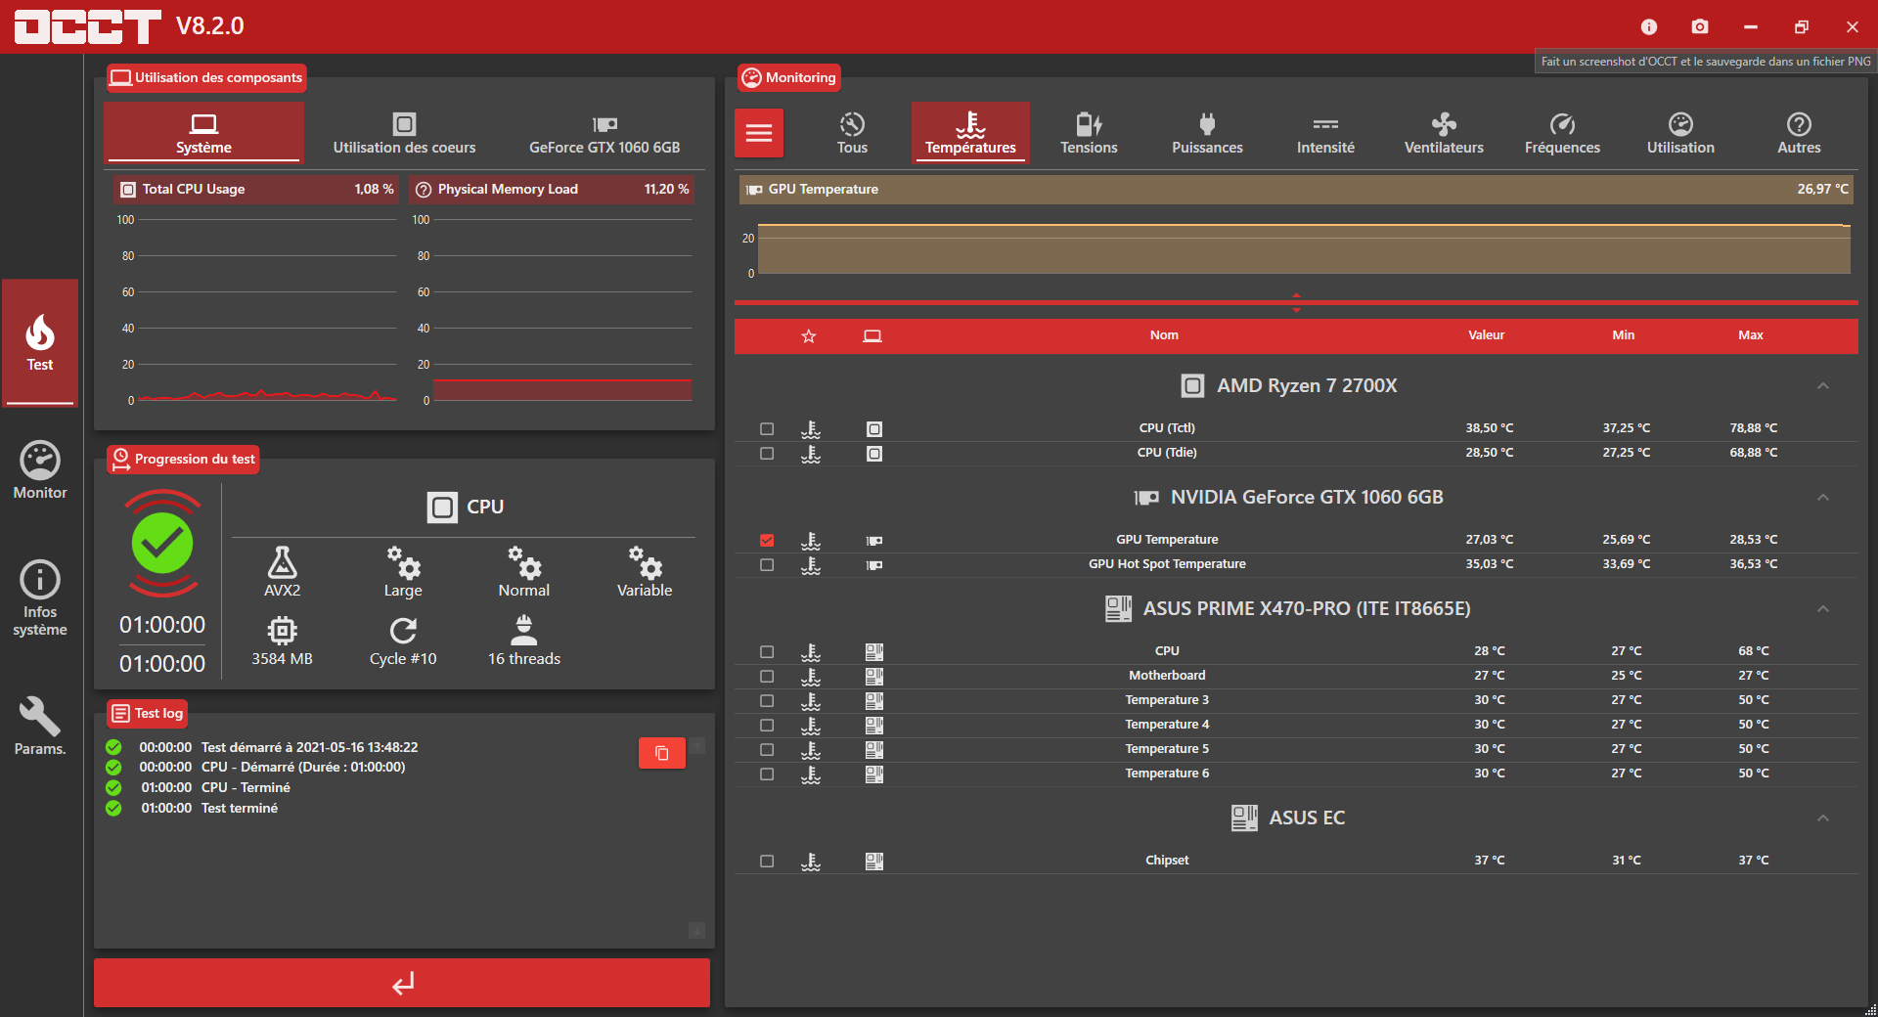The width and height of the screenshot is (1878, 1017).
Task: Open the Monitor section in sidebar
Action: click(40, 470)
